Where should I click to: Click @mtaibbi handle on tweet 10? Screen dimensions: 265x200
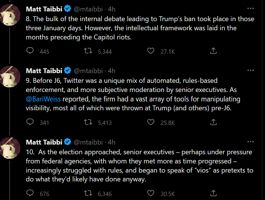88,142
